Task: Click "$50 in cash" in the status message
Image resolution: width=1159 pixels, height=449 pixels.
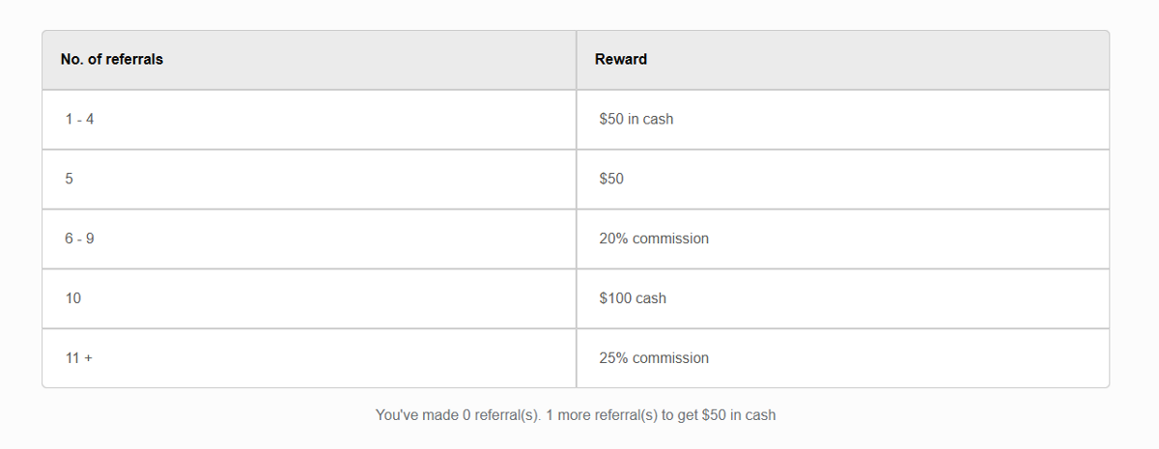Action: point(739,415)
